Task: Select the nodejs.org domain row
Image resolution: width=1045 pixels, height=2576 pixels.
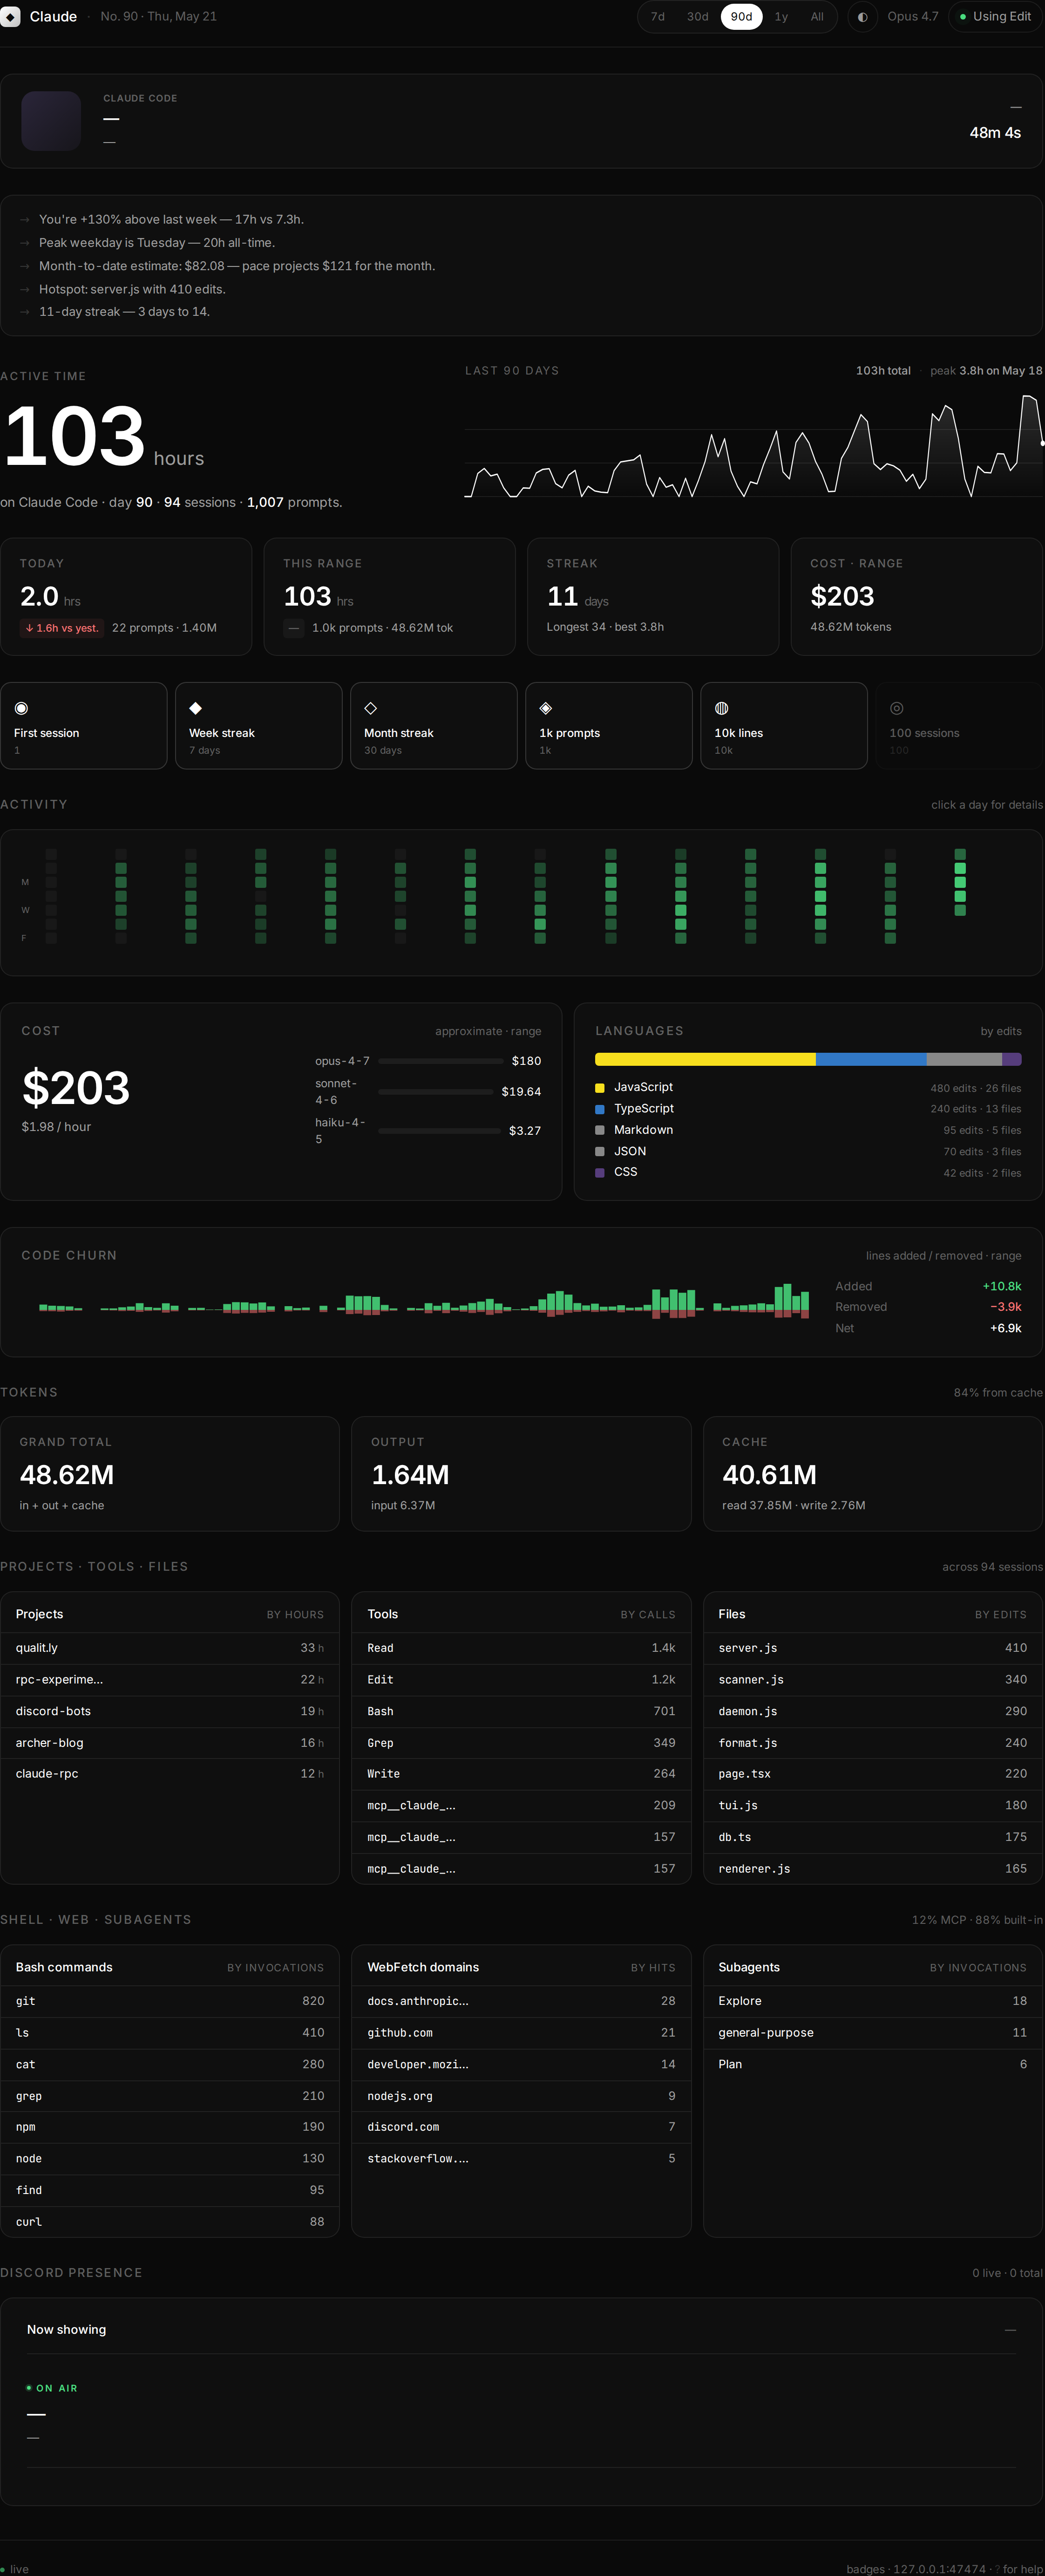Action: pyautogui.click(x=521, y=2096)
